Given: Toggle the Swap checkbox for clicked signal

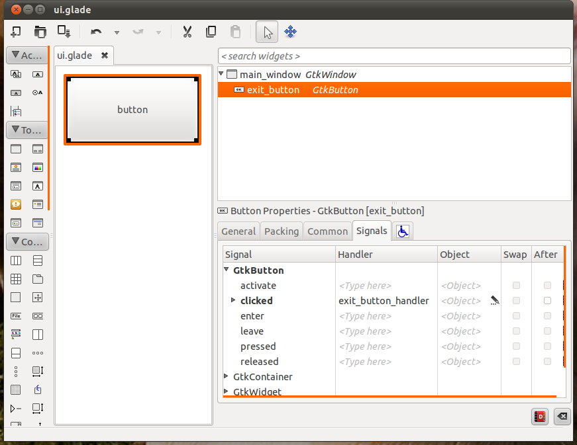Looking at the screenshot, I should [x=516, y=301].
